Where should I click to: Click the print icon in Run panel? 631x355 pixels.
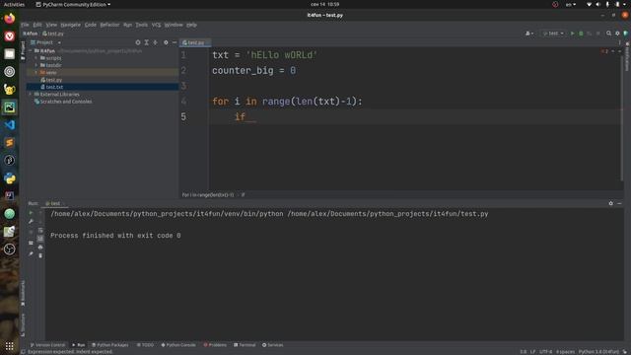40,248
